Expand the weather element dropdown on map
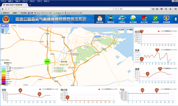Viewport: 178px width, 106px height. pos(130,31)
